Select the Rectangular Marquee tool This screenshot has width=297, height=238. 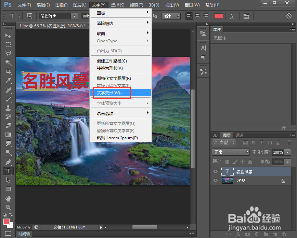tap(8, 45)
